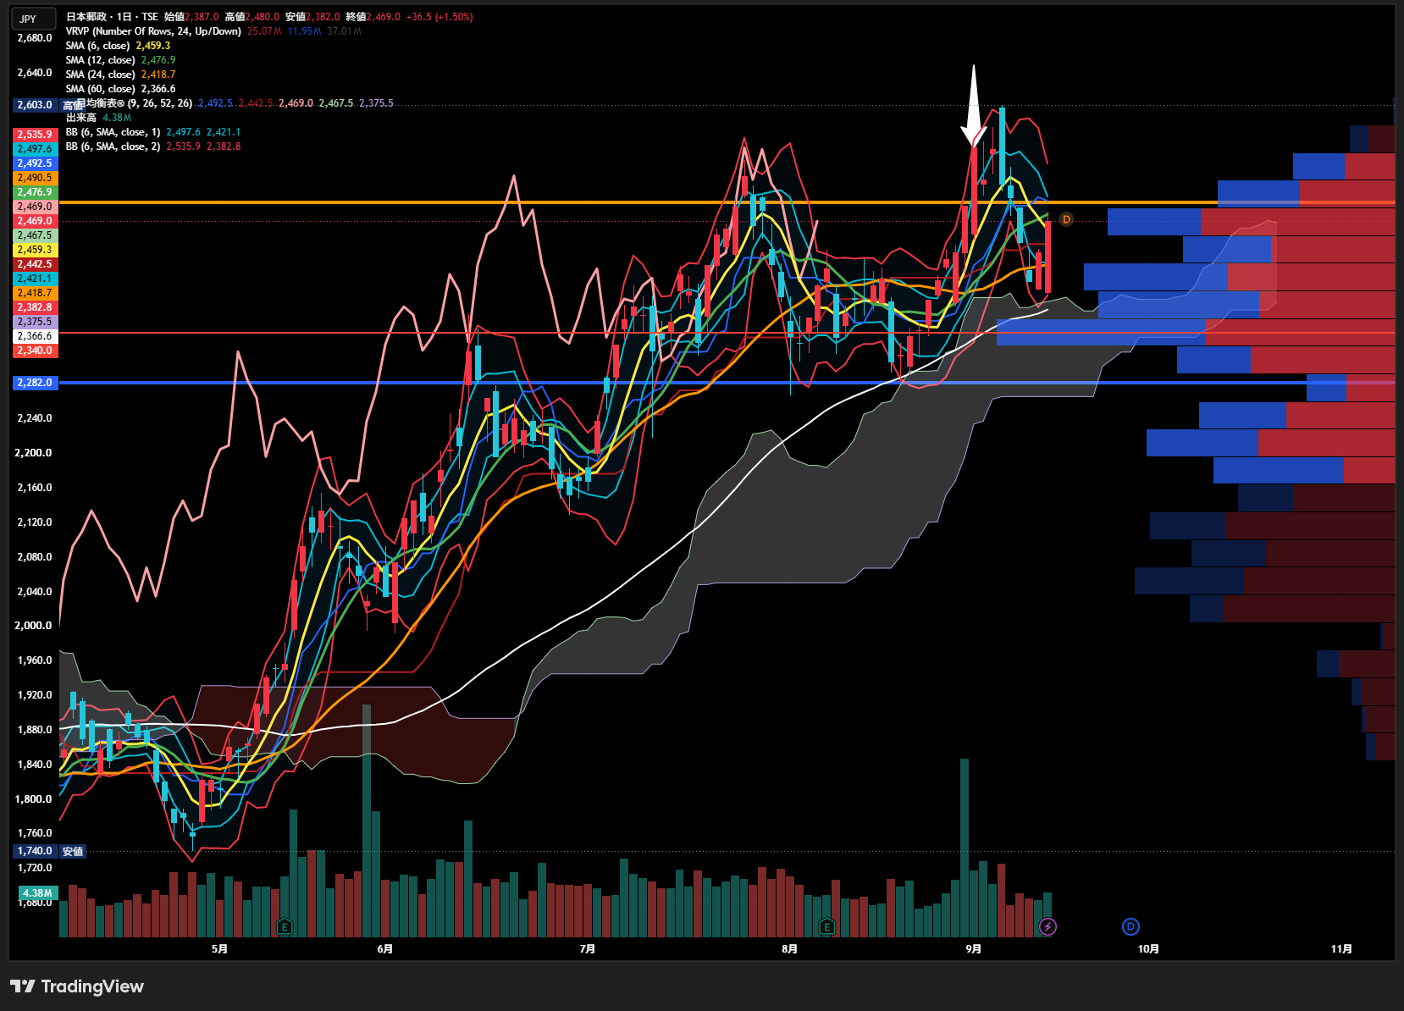Select the SMA (6, close) legend
This screenshot has height=1011, width=1404.
click(x=97, y=46)
